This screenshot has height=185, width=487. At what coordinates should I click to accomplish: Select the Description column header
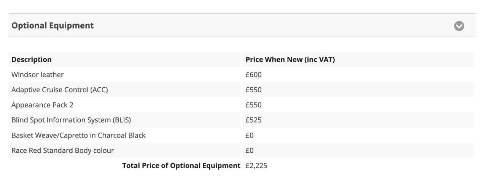[x=32, y=60]
